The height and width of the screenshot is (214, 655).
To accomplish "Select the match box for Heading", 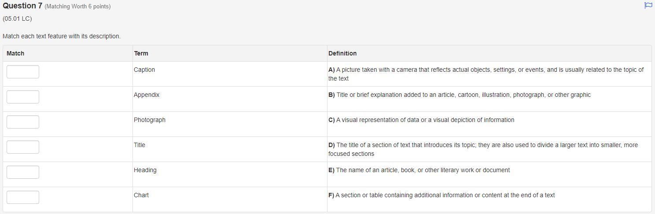I will [x=23, y=172].
